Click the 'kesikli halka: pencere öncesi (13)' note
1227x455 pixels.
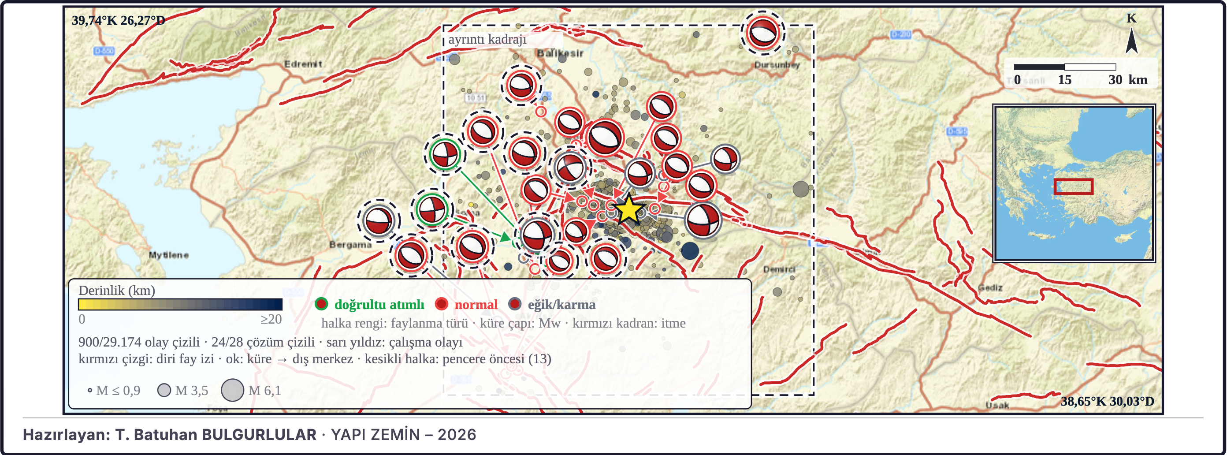458,358
